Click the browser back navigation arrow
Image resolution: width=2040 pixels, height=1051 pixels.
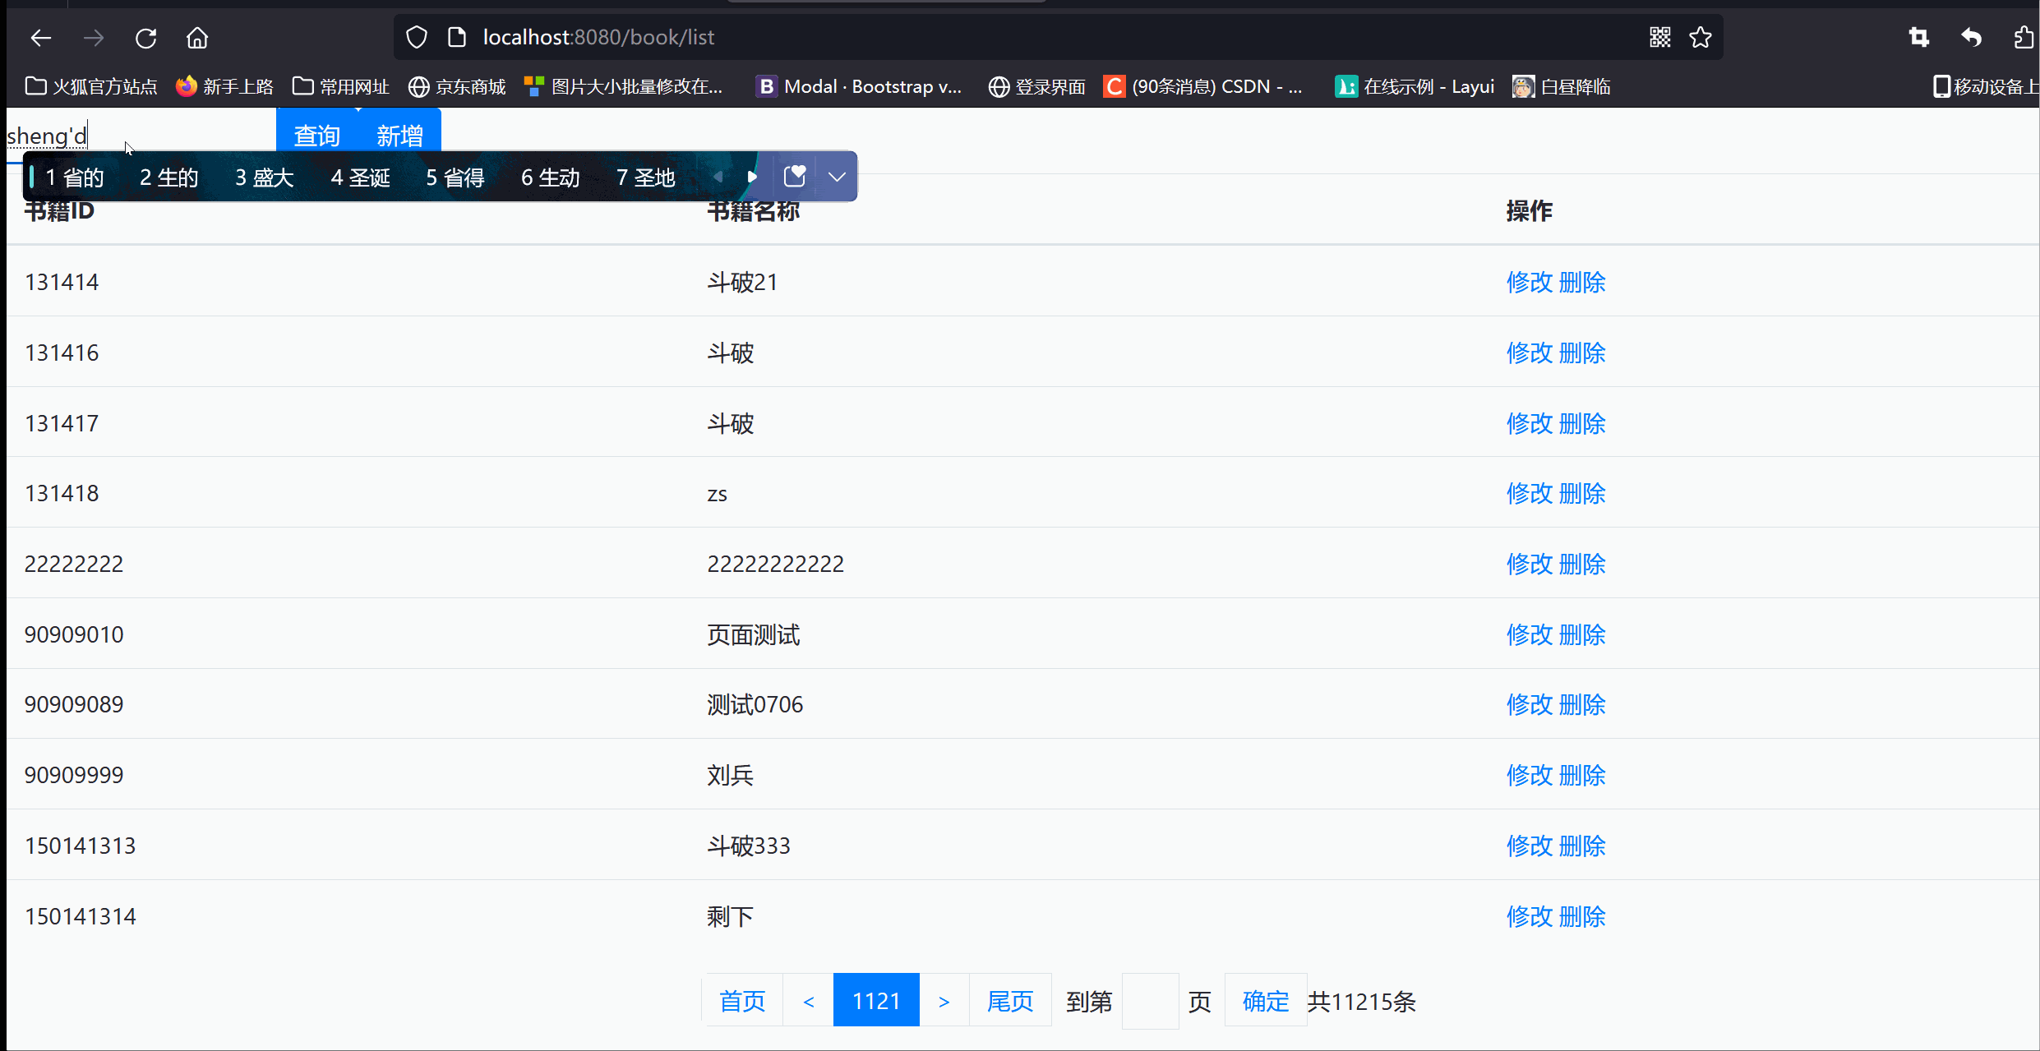click(41, 38)
